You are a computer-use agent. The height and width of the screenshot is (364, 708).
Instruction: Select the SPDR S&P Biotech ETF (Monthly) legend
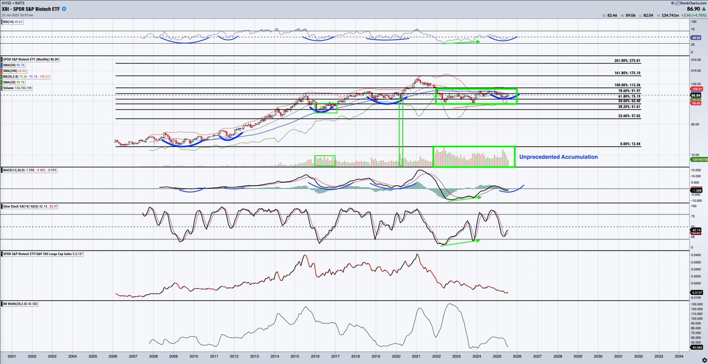pyautogui.click(x=30, y=59)
